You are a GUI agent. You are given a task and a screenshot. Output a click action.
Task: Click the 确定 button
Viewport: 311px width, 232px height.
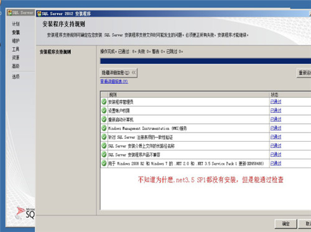click(285, 224)
